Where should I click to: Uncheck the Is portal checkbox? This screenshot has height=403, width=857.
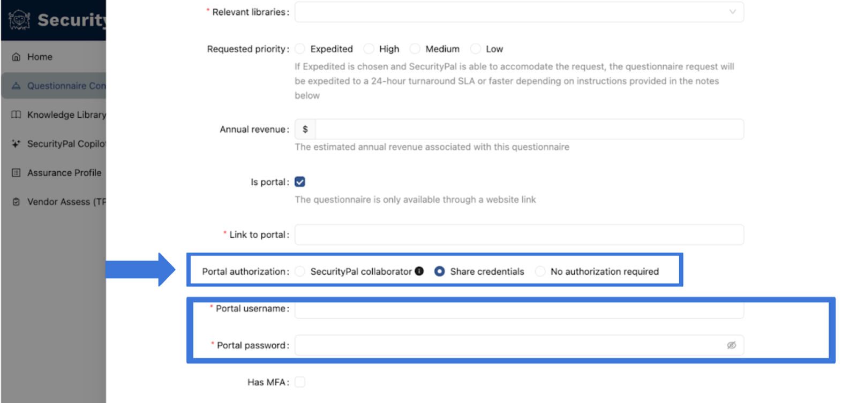click(x=300, y=182)
